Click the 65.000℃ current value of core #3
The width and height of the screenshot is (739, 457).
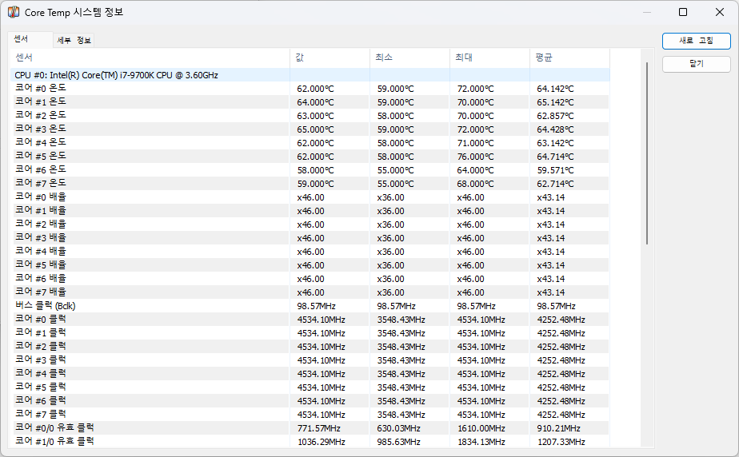(315, 129)
